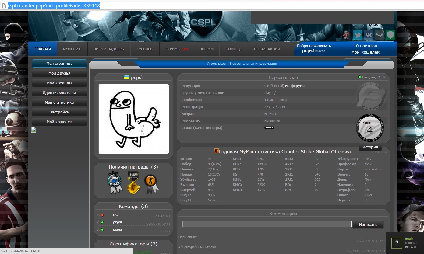View the Win 50 Mixes award medal
The width and height of the screenshot is (424, 254).
click(x=115, y=183)
